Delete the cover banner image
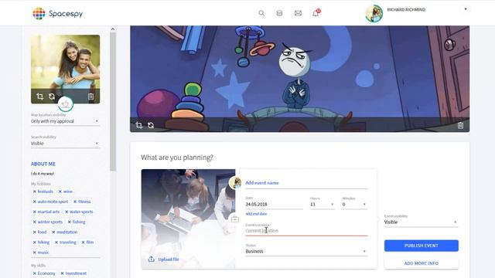The height and width of the screenshot is (278, 495). (461, 125)
